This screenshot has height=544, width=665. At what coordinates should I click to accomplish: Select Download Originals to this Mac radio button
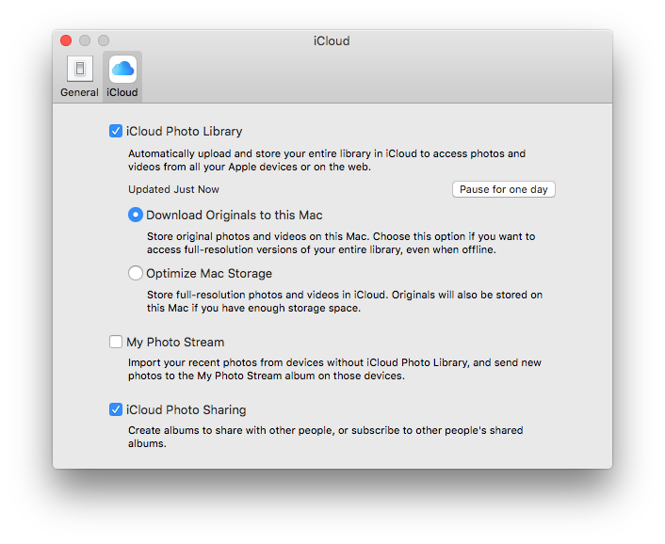pos(136,215)
